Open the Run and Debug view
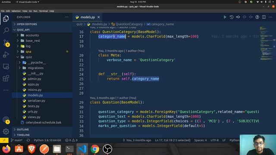Viewport: 276px width, 155px height. click(x=6, y=55)
